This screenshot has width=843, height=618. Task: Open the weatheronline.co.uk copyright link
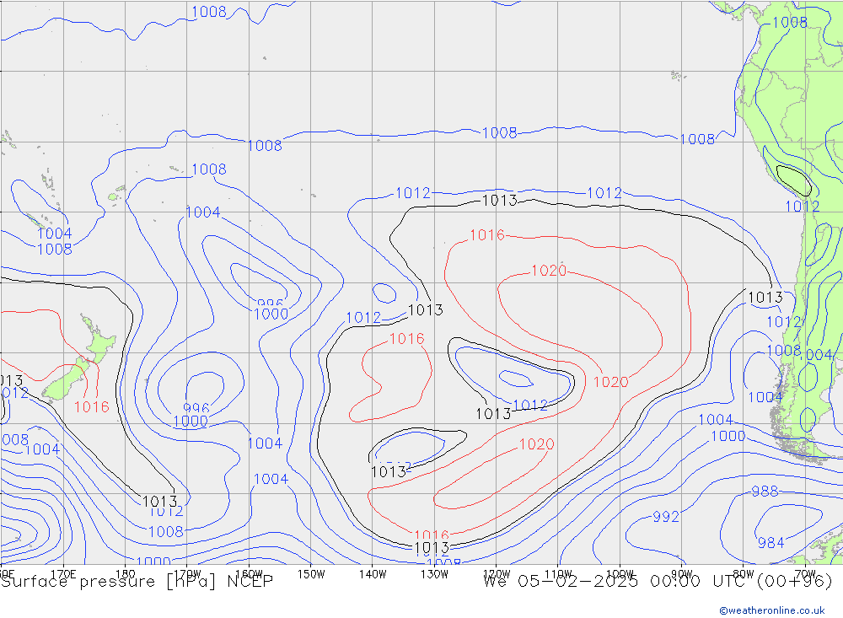[x=771, y=610]
